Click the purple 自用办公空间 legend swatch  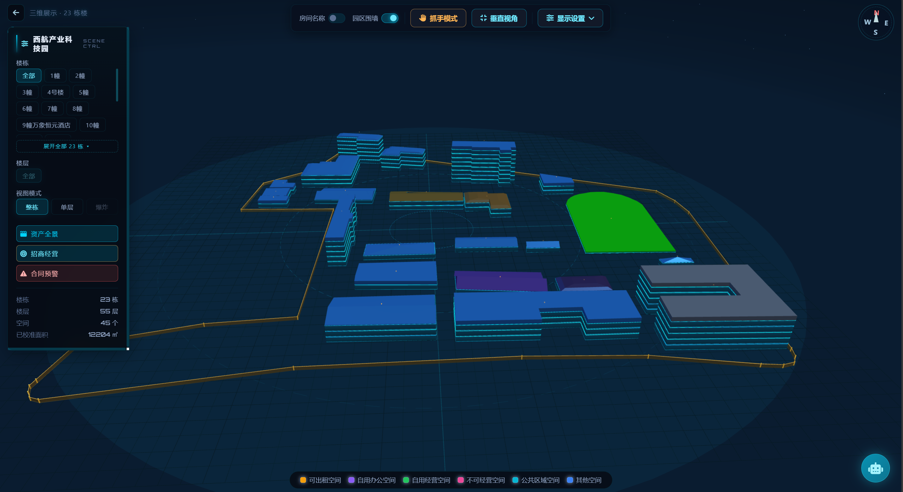tap(351, 480)
